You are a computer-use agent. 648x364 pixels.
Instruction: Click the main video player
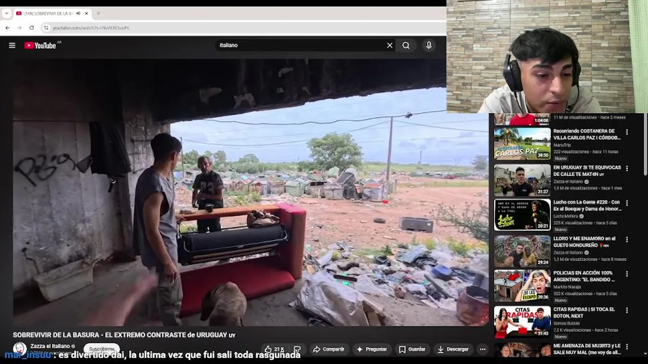[x=251, y=192]
